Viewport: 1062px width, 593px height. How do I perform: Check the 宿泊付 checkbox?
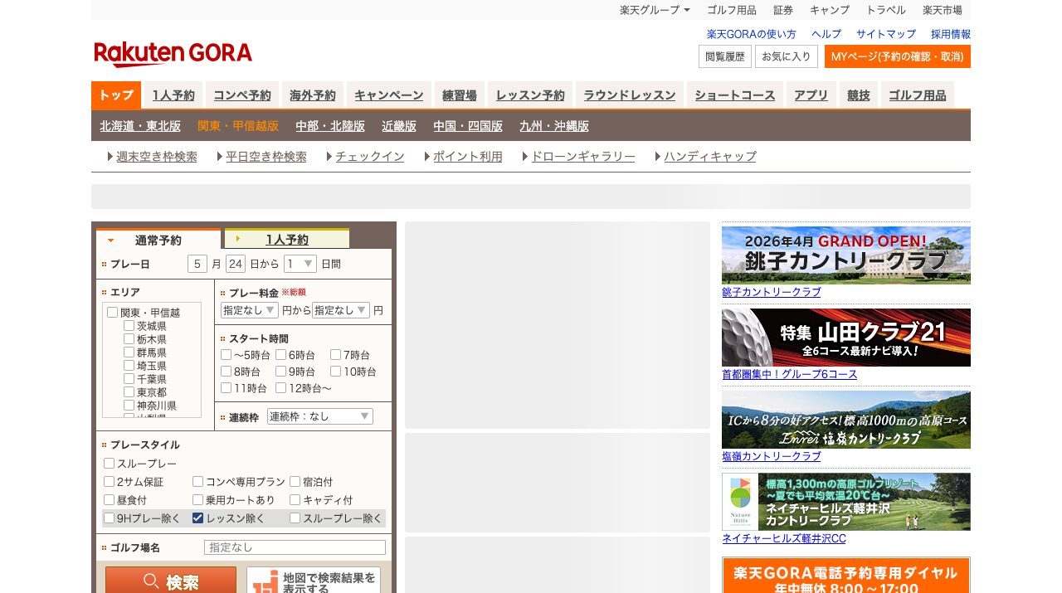[295, 482]
